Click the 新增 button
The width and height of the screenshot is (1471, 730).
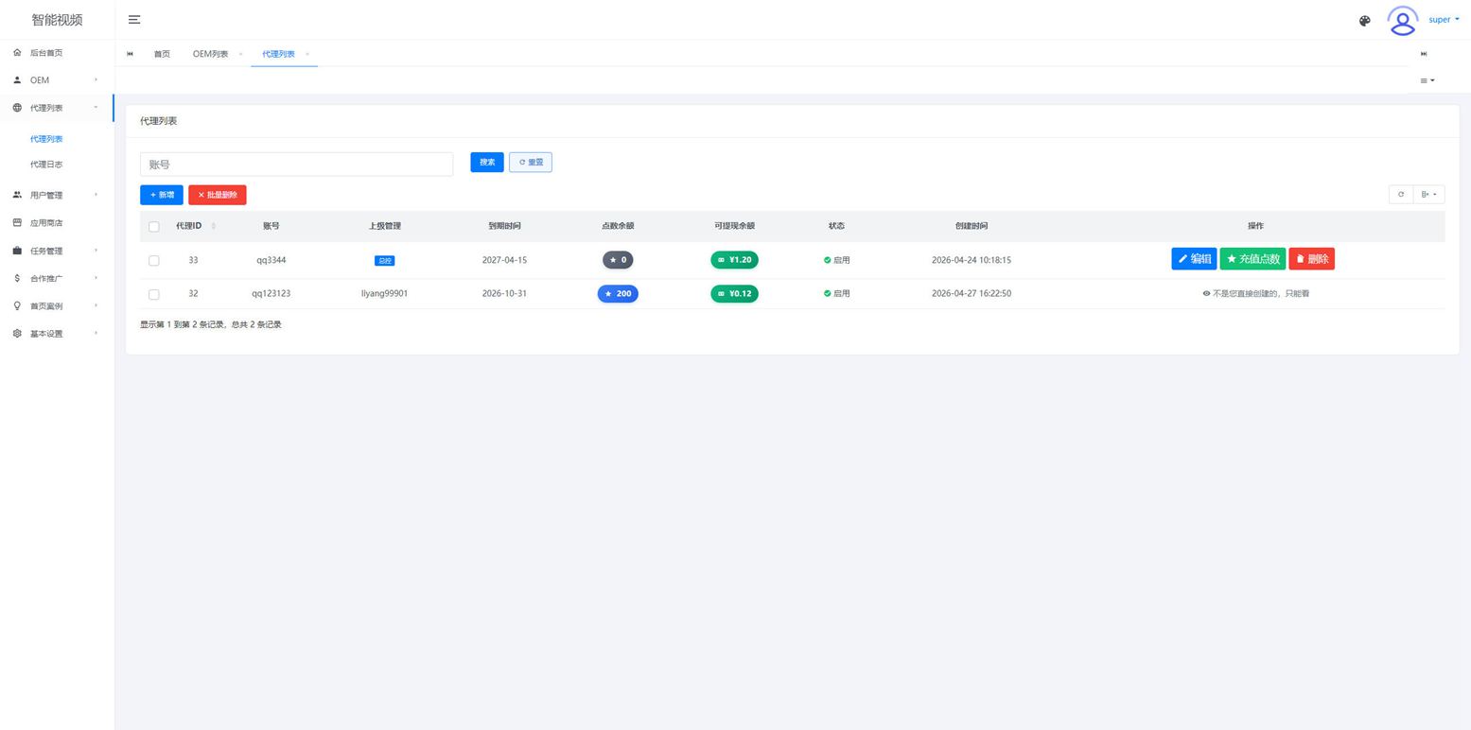(162, 195)
